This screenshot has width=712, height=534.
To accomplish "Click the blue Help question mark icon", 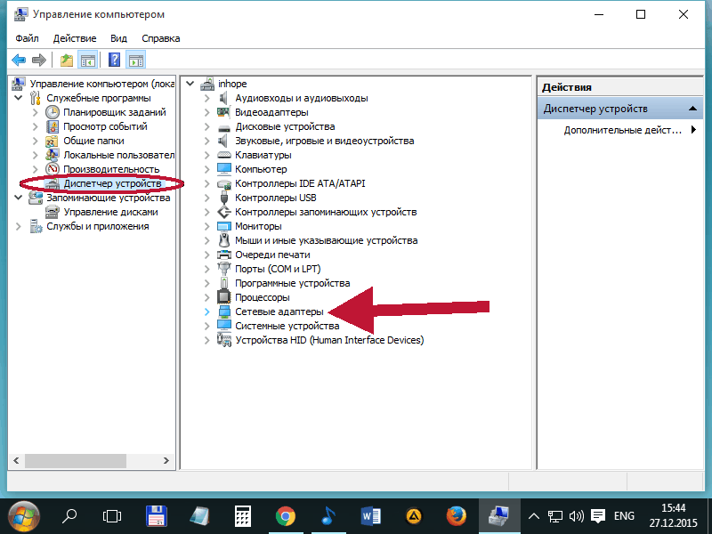I will 115,60.
